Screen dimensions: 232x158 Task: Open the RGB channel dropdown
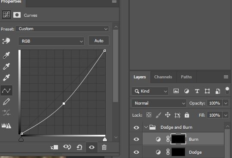click(52, 41)
